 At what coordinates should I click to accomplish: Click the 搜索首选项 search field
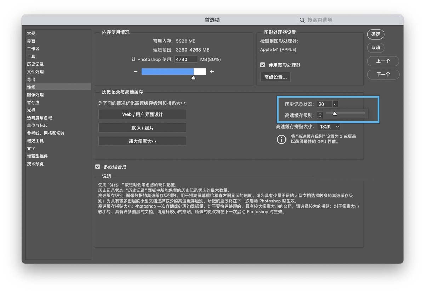[350, 20]
